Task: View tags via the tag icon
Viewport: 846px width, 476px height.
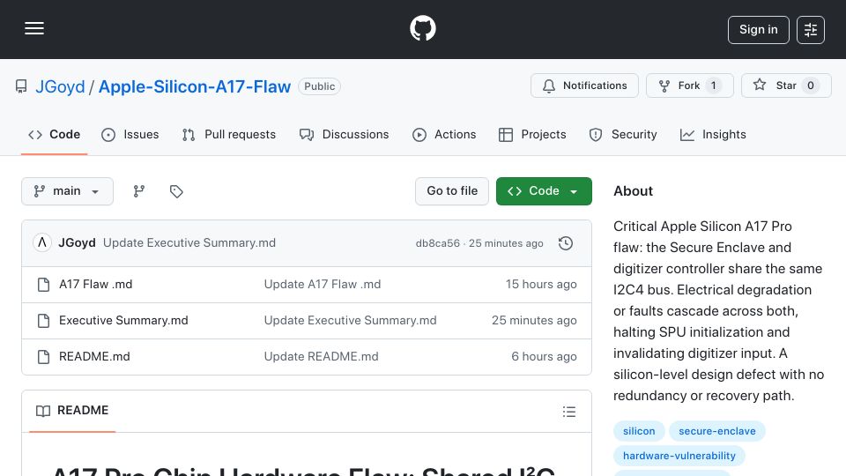Action: point(176,191)
